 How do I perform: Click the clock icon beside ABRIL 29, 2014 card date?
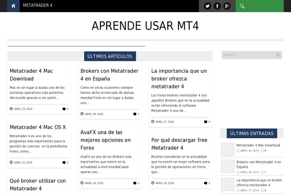coord(11,109)
